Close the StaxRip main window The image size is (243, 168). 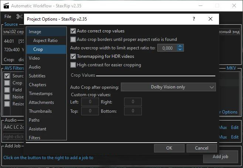pyautogui.click(x=234, y=6)
